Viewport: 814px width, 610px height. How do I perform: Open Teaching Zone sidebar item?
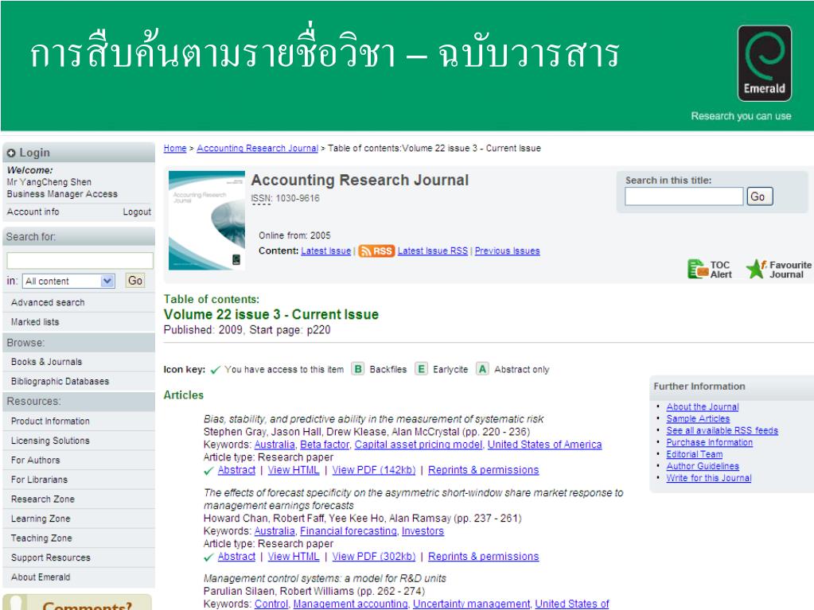pos(41,538)
